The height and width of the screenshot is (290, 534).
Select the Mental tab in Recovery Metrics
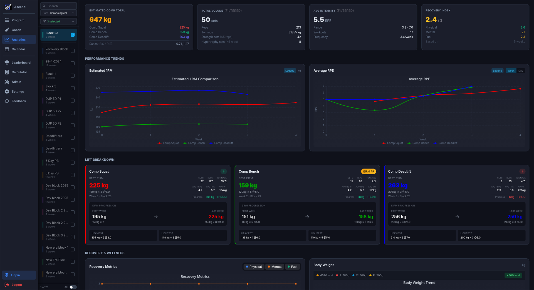point(275,266)
